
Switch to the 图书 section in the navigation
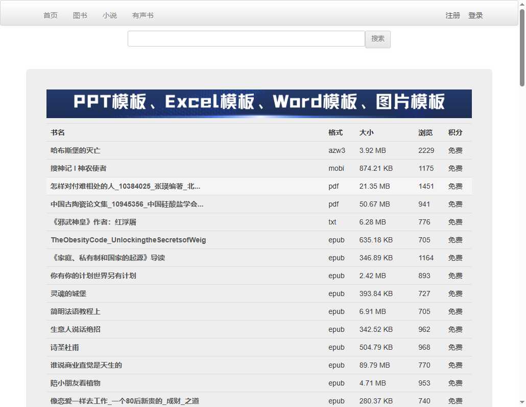pos(80,15)
